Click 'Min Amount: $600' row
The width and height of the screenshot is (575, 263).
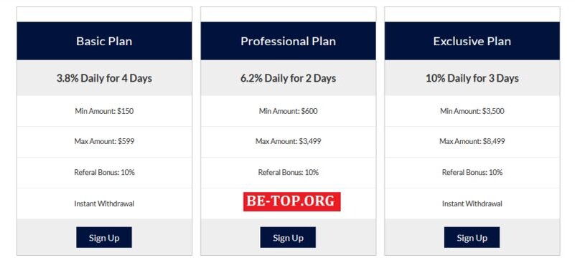289,111
